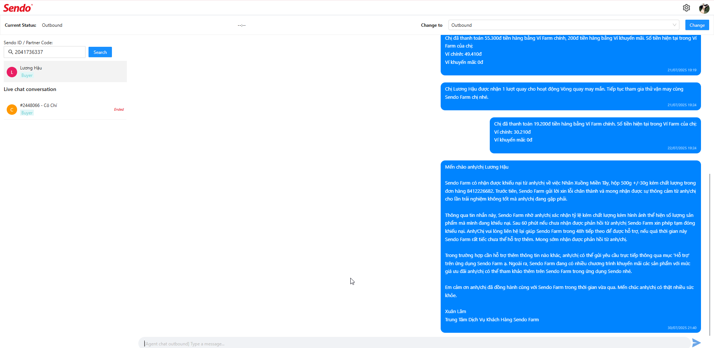This screenshot has height=348, width=714.
Task: Open the user profile avatar
Action: pos(704,8)
